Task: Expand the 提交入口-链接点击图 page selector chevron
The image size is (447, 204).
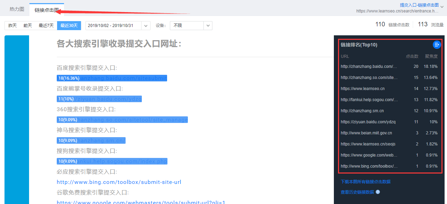Action: [442, 7]
